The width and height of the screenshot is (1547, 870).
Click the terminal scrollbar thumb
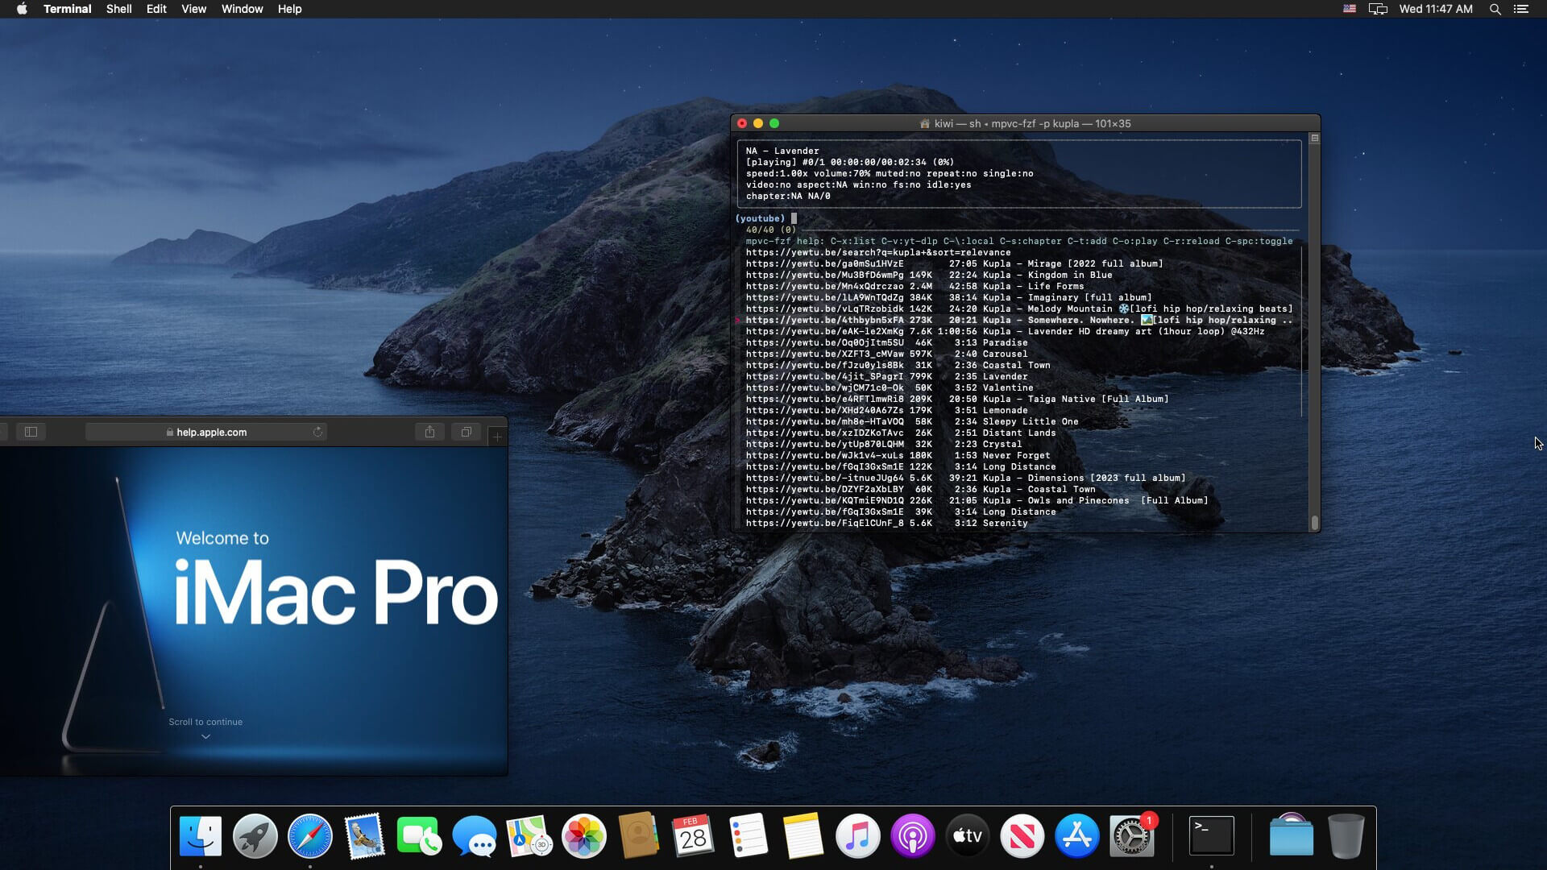[1314, 522]
